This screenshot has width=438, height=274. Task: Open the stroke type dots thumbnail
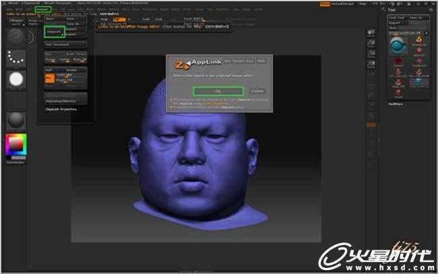coord(16,57)
